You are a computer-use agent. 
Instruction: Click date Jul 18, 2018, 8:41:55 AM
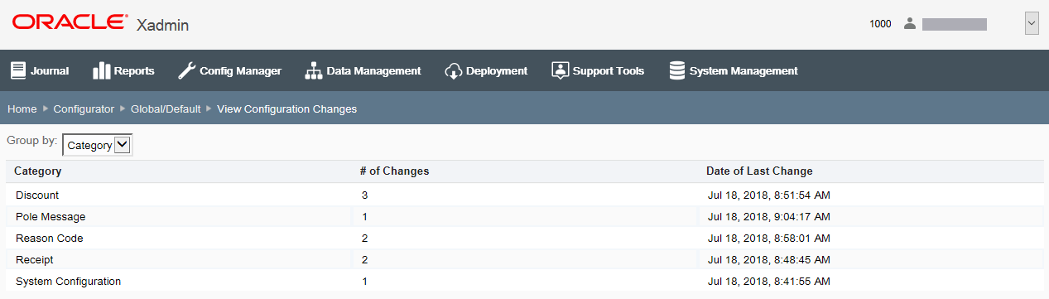(769, 281)
